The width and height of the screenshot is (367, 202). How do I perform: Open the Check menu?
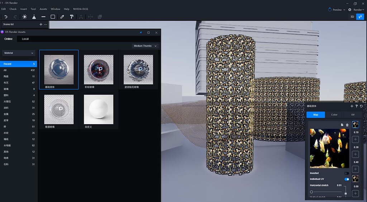coord(13,9)
